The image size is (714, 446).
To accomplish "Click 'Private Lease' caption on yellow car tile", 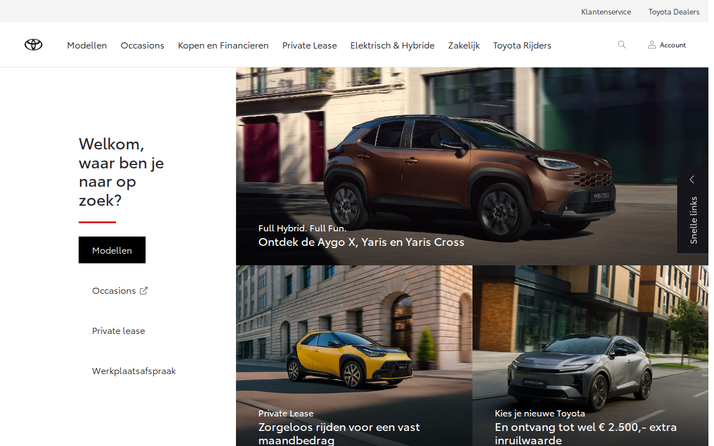I will 286,413.
